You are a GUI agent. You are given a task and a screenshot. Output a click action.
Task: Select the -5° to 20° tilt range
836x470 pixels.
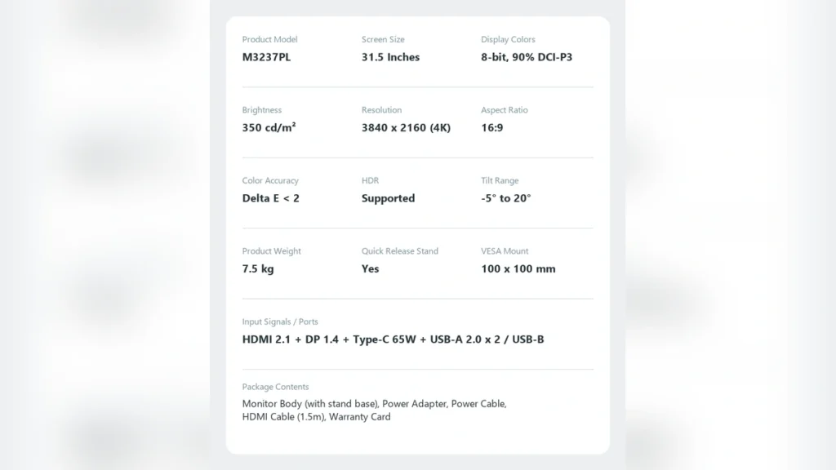pyautogui.click(x=505, y=198)
